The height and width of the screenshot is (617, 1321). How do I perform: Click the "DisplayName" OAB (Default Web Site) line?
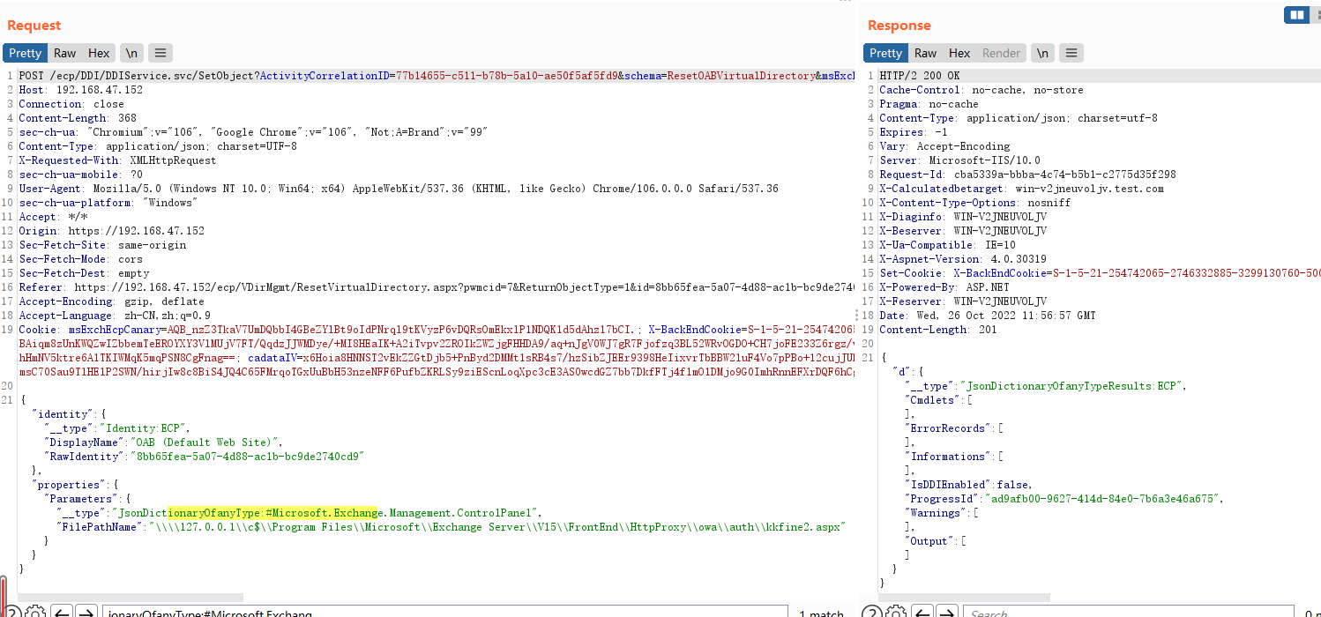163,442
